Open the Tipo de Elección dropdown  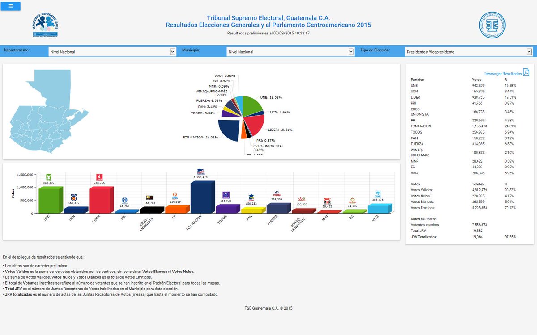tap(469, 52)
